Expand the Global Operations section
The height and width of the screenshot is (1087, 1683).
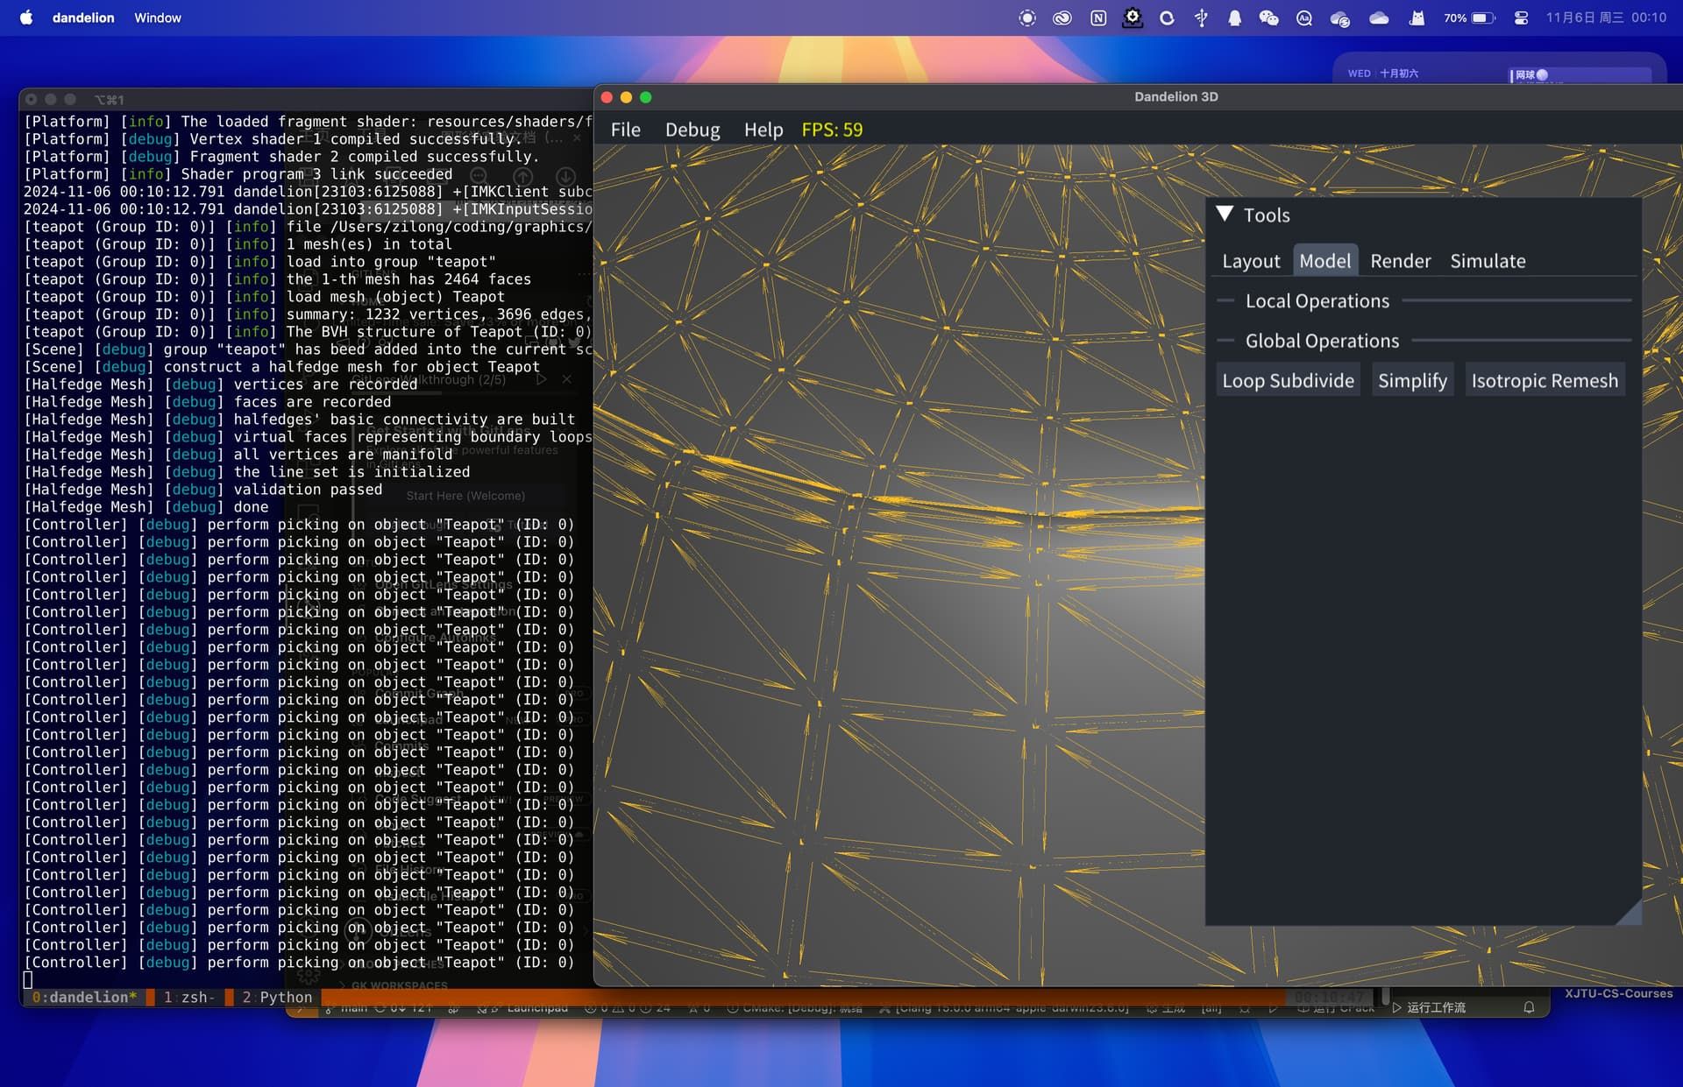[1322, 341]
